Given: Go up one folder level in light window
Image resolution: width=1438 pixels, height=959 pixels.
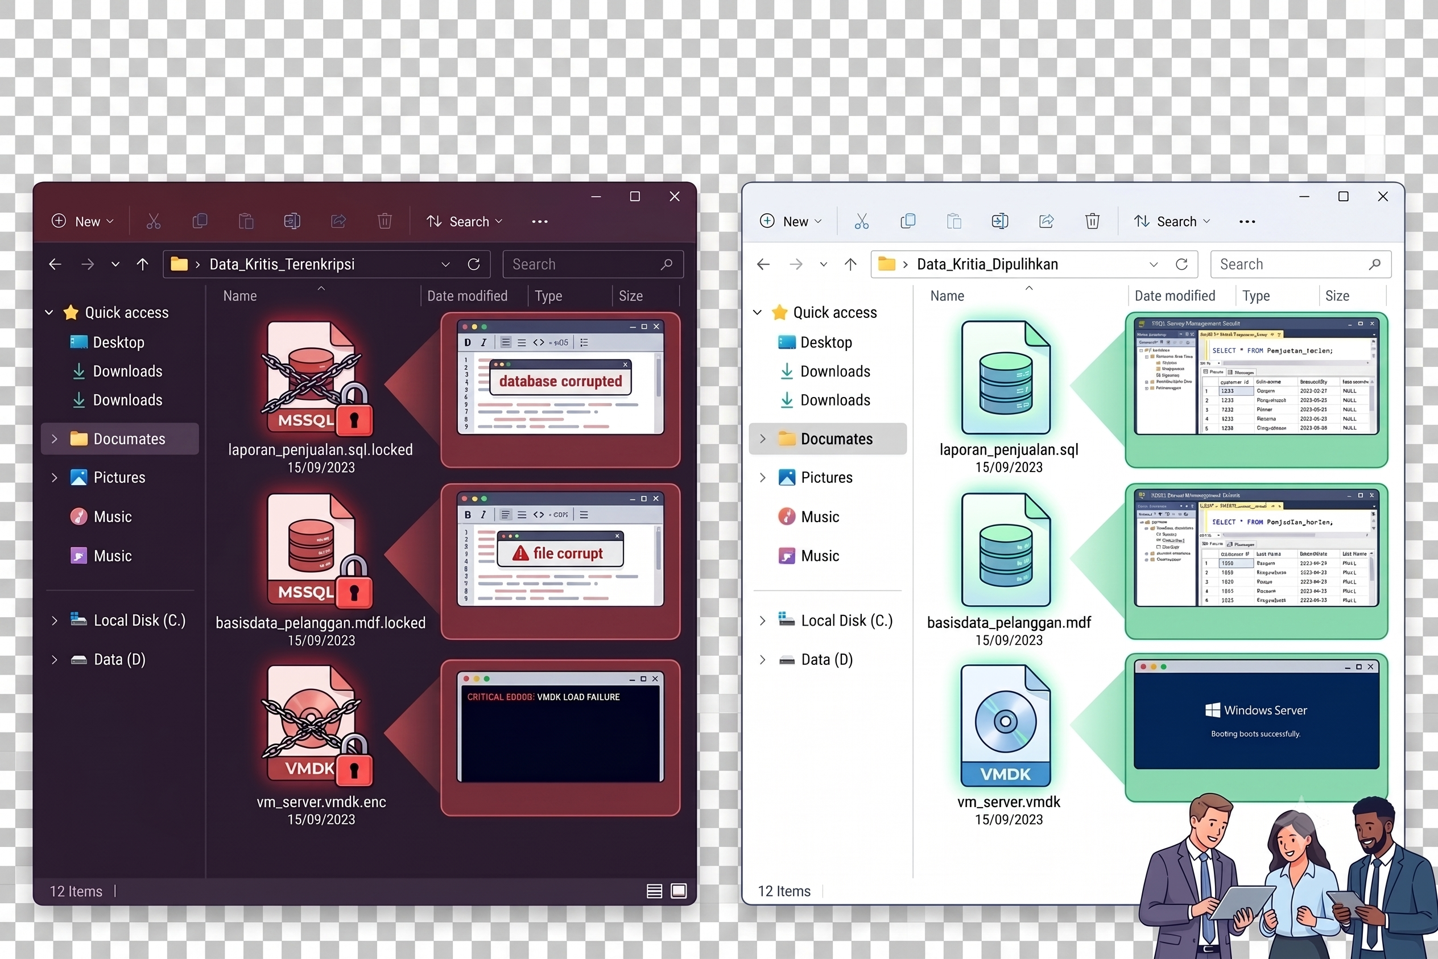Looking at the screenshot, I should pos(851,264).
